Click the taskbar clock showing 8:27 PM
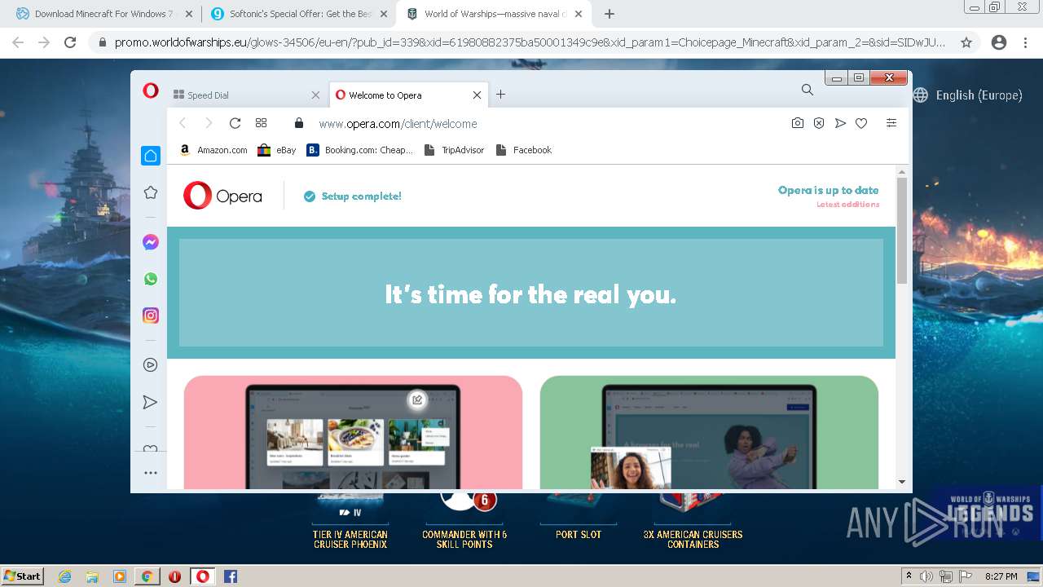1043x587 pixels. [x=1001, y=576]
